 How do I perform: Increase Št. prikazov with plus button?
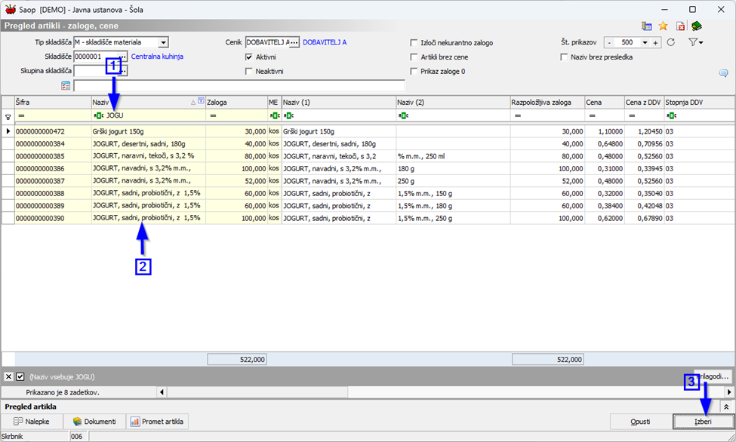655,43
